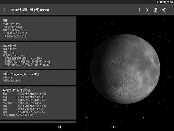Tap the Android home circle button
174x131 pixels.
click(x=87, y=127)
